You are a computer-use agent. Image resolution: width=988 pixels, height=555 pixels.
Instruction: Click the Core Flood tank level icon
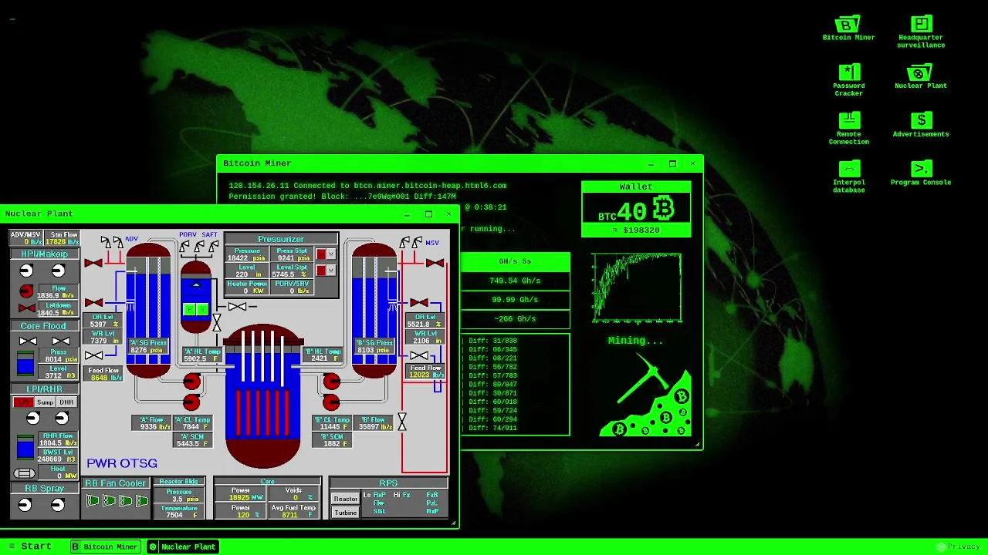pyautogui.click(x=25, y=363)
